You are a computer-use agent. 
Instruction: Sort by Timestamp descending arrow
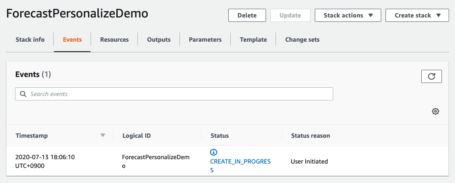coord(102,135)
